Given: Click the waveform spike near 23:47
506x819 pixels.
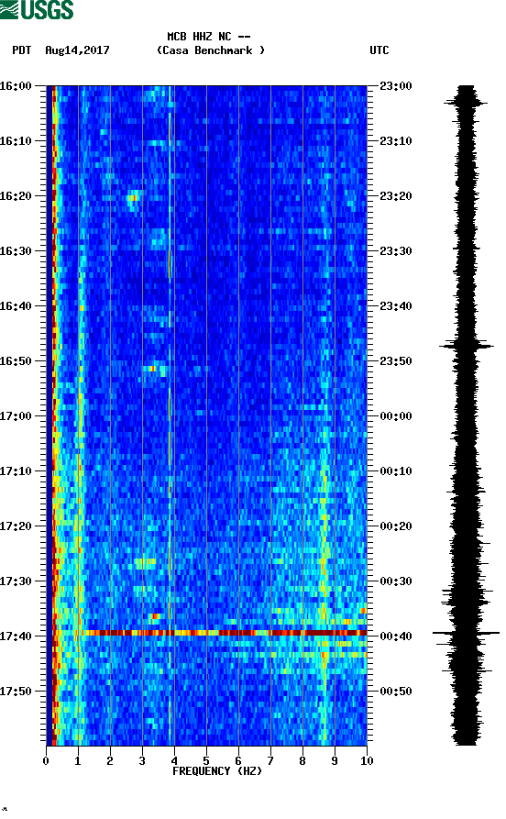Looking at the screenshot, I should (466, 345).
